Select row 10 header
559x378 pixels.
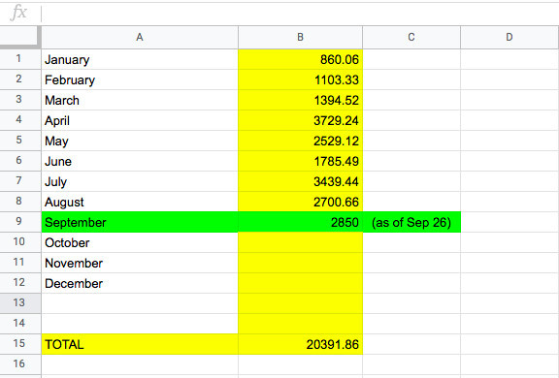click(20, 242)
